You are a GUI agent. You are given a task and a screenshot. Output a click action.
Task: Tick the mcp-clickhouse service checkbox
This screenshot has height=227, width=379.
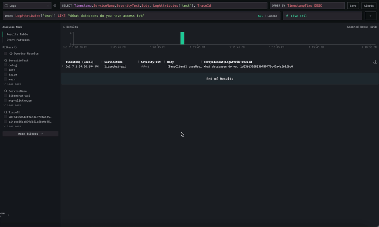coord(6,101)
